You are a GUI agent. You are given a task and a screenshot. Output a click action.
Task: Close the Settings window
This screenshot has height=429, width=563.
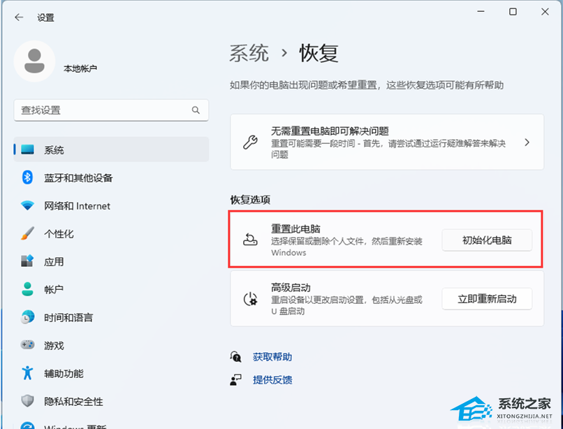click(545, 11)
